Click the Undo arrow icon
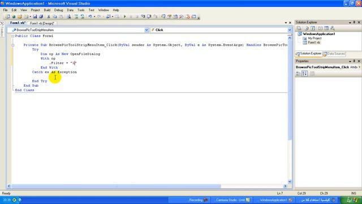 click(x=90, y=16)
